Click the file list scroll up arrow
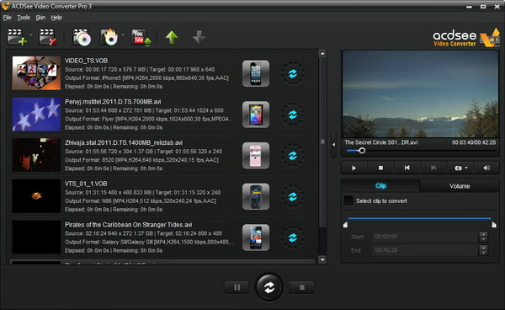Viewport: 505px width, 310px height. point(322,54)
